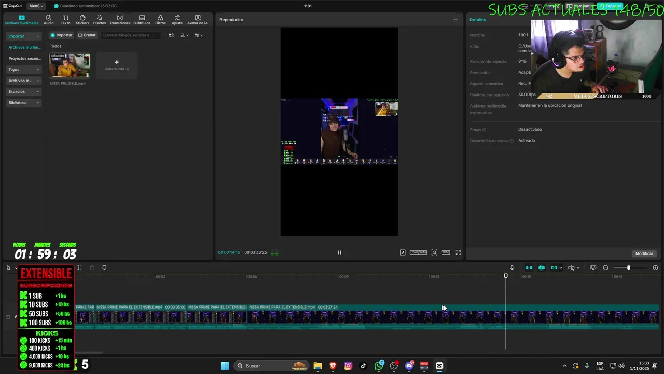This screenshot has height=374, width=664.
Task: Delete the selected clip with the trash icon
Action: tap(92, 268)
